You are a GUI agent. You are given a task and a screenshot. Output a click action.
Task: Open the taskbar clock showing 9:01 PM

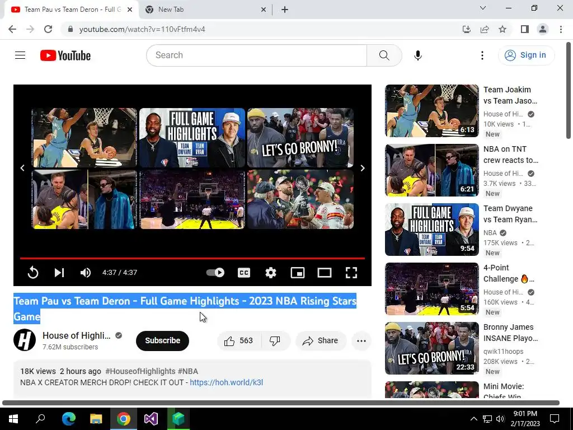pyautogui.click(x=525, y=419)
